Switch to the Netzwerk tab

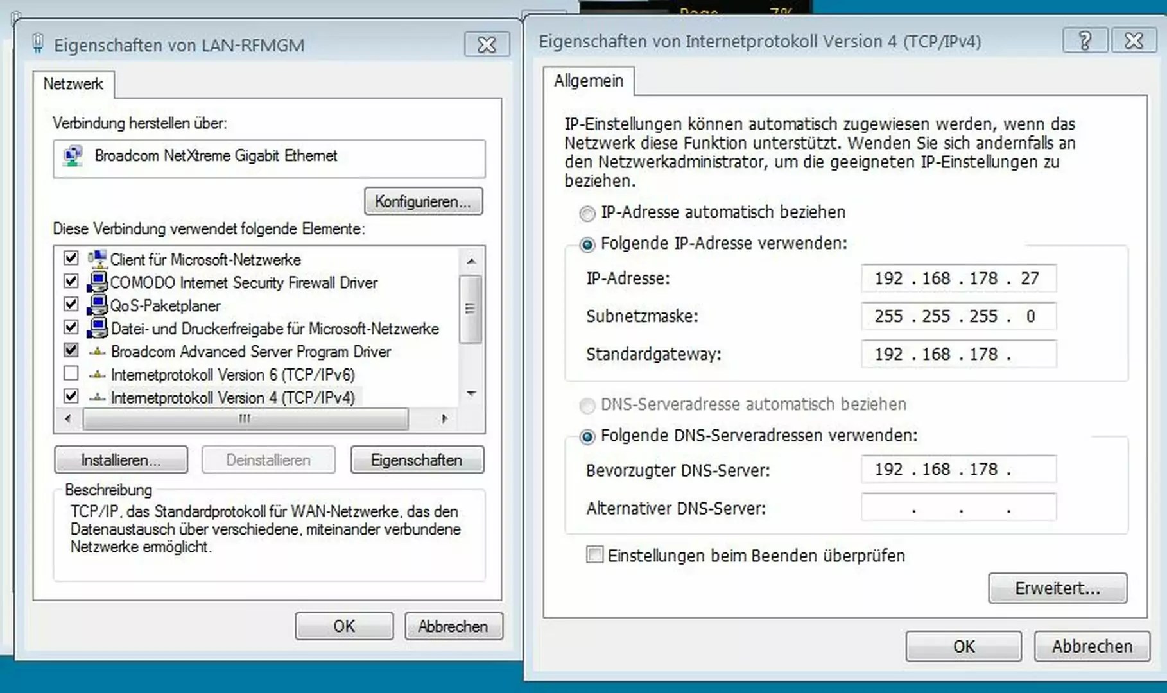(73, 83)
